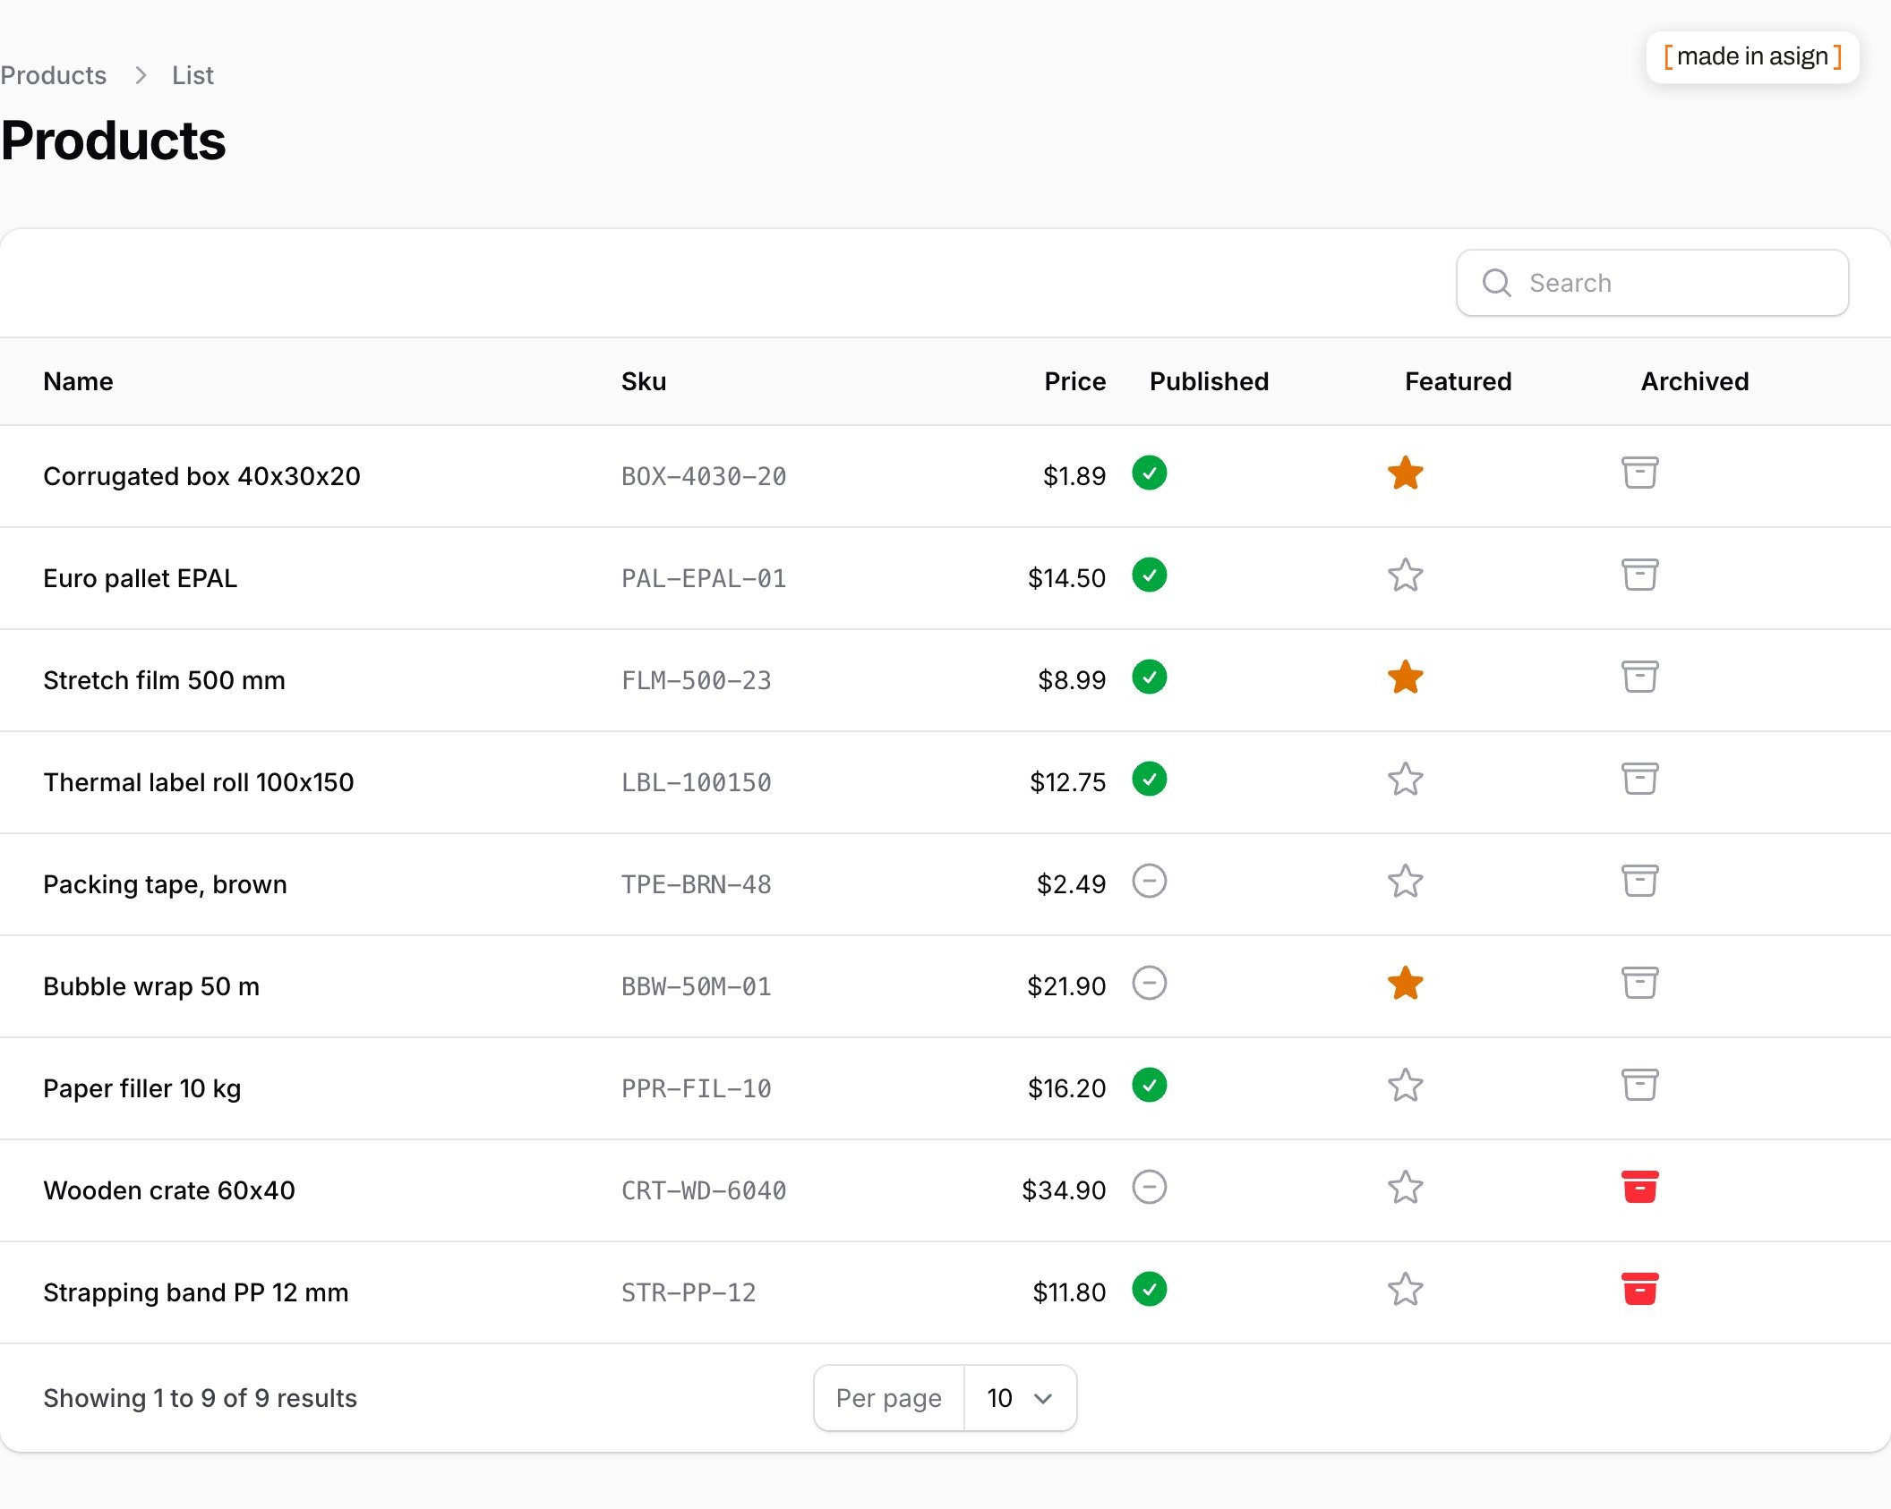Click the Name column header

pos(78,381)
